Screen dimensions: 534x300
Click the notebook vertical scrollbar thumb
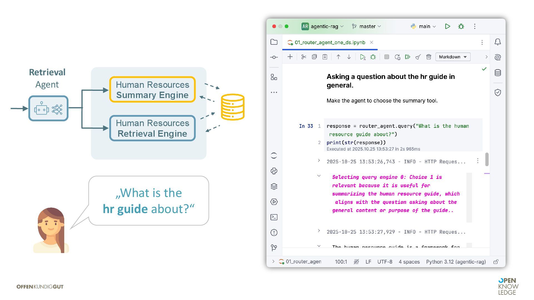(487, 159)
